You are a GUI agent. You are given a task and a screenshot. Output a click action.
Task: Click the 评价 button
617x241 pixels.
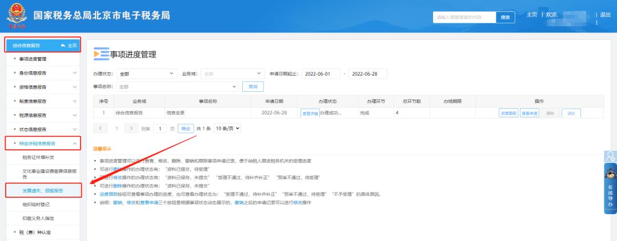571,113
